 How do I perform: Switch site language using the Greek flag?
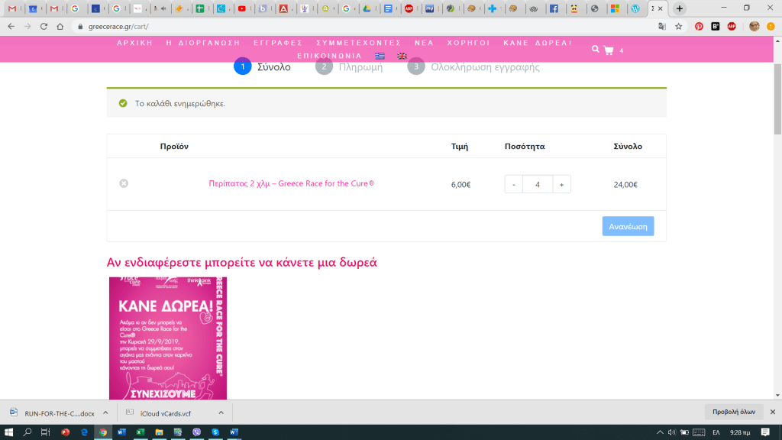tap(380, 56)
